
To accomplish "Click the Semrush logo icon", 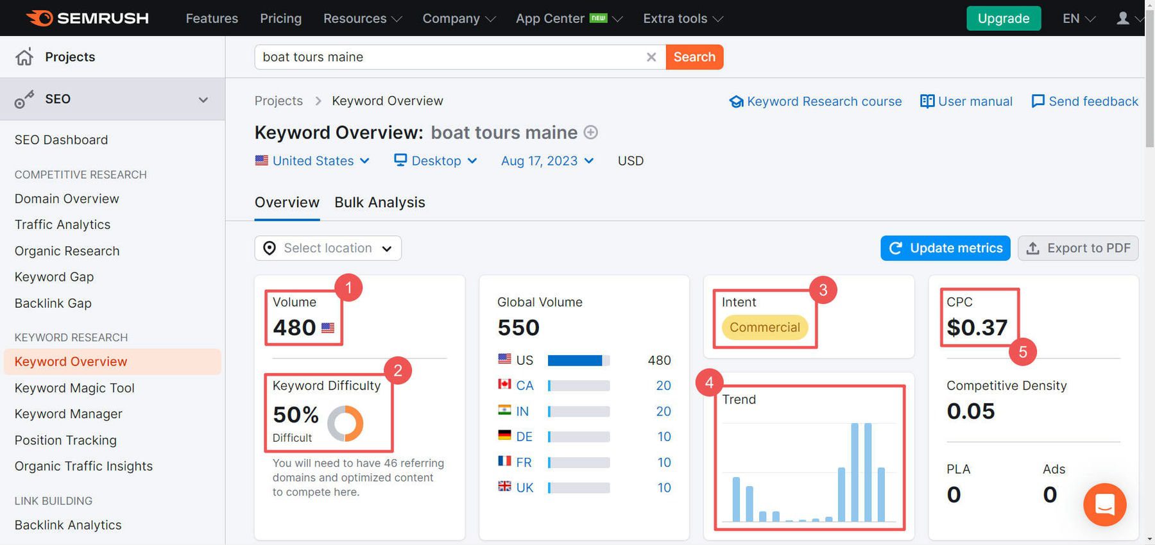I will (x=40, y=18).
